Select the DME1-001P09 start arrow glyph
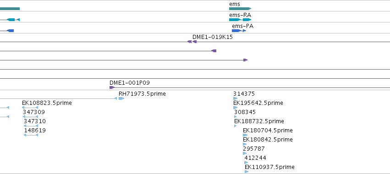 point(112,87)
